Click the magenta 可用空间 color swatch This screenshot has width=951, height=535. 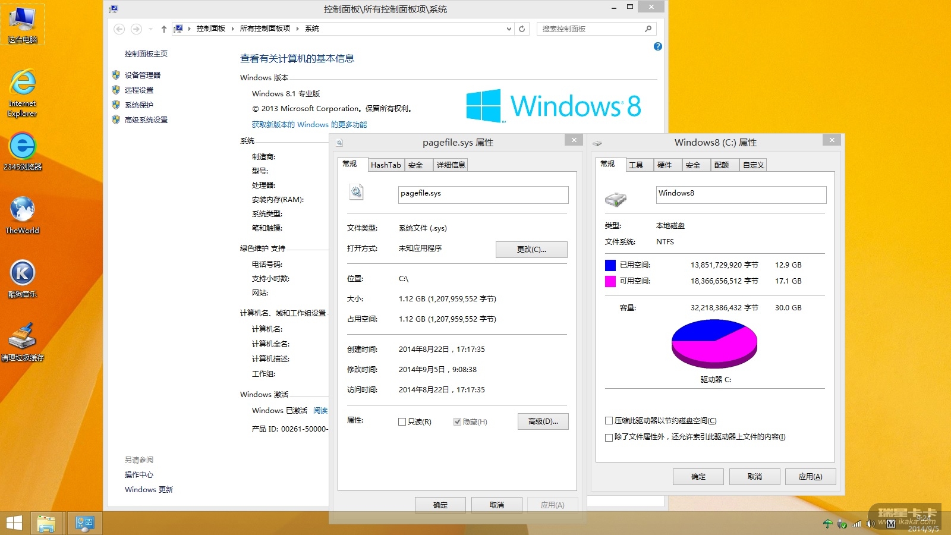pos(610,281)
